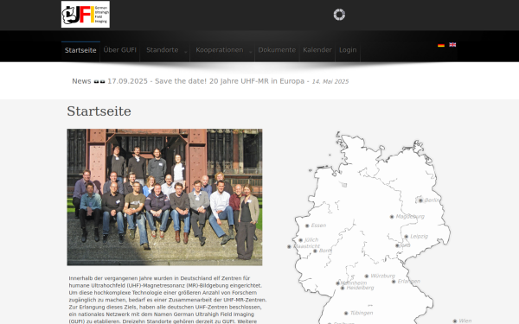Select the Mannheim marker on map
This screenshot has width=519, height=324.
pyautogui.click(x=338, y=283)
